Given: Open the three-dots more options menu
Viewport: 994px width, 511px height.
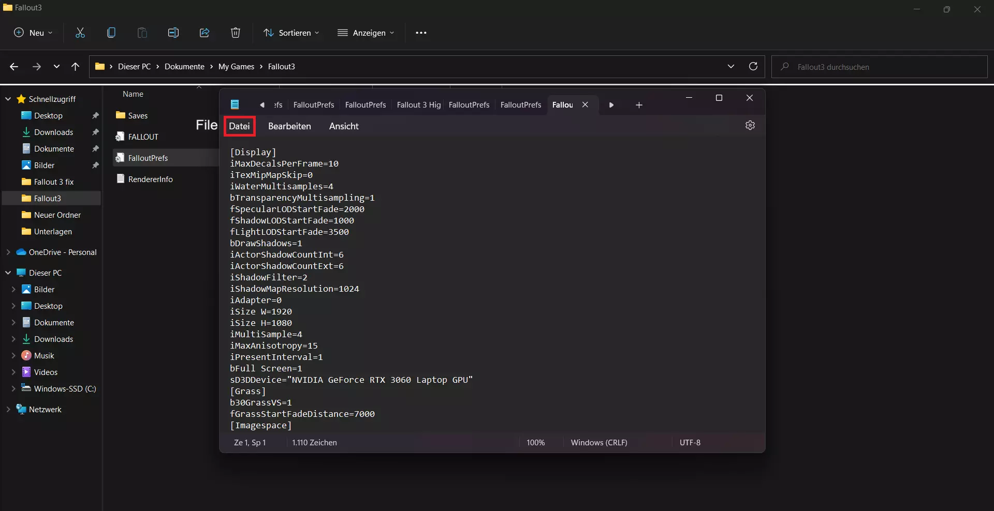Looking at the screenshot, I should 421,33.
